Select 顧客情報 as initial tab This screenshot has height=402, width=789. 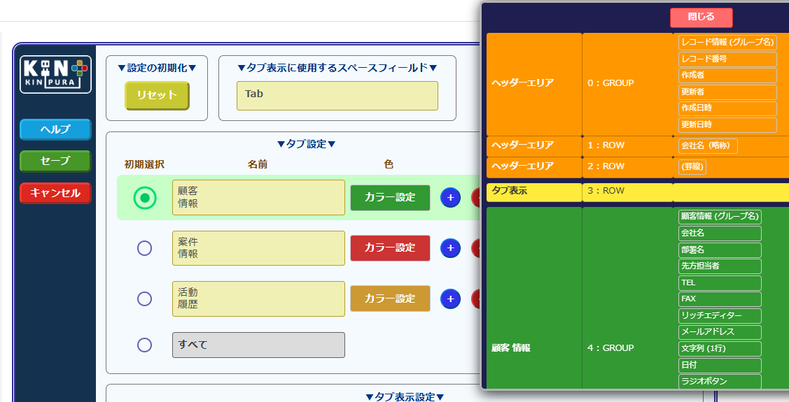pyautogui.click(x=144, y=197)
